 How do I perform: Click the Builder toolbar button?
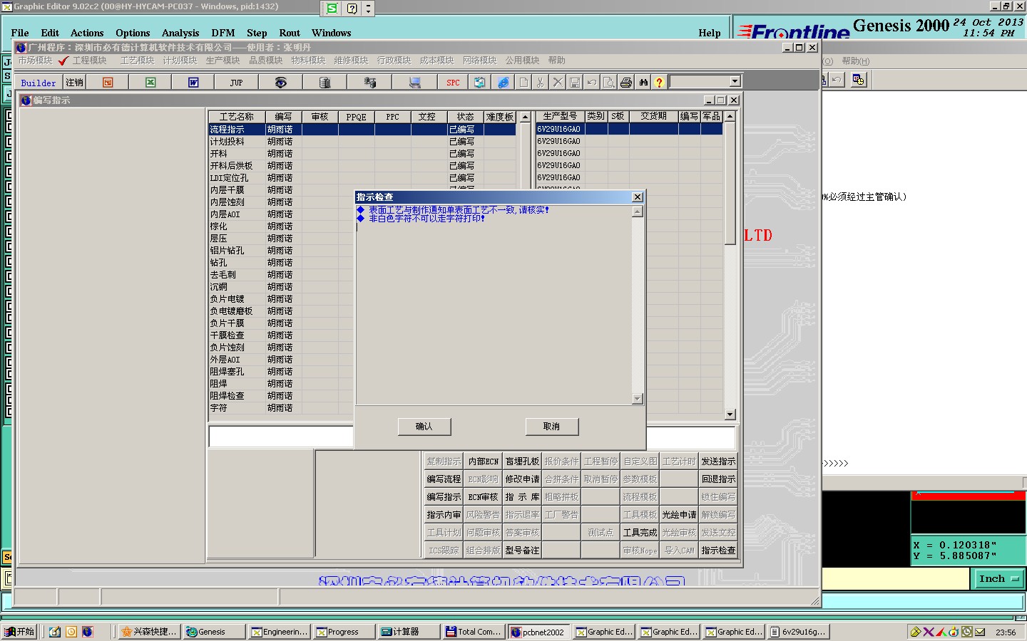coord(39,83)
